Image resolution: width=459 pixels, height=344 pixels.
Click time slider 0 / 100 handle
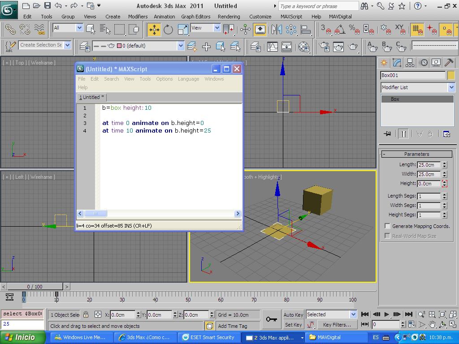35,287
